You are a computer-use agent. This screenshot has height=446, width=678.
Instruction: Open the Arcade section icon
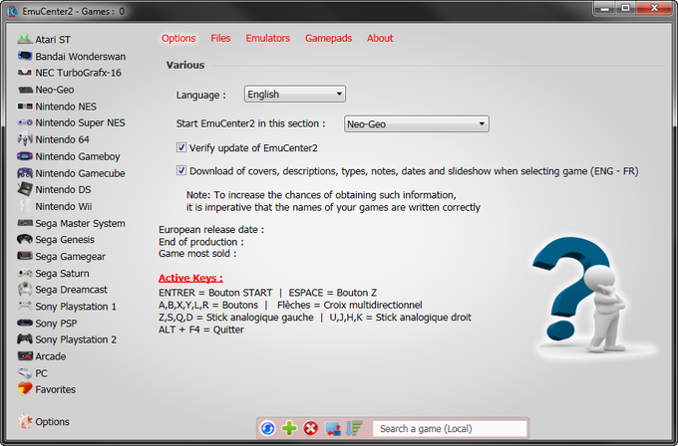[25, 355]
